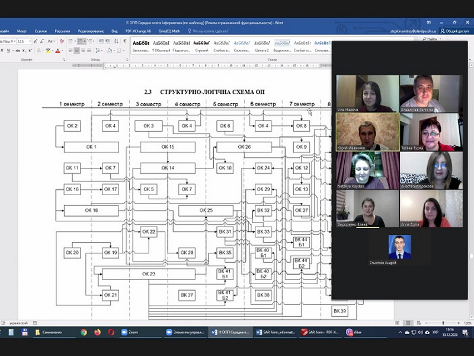Toggle the numbered list button
The width and height of the screenshot is (474, 356).
[82, 41]
